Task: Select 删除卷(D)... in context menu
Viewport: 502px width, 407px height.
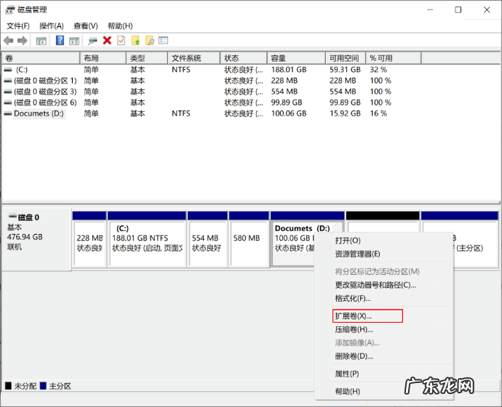Action: 354,356
